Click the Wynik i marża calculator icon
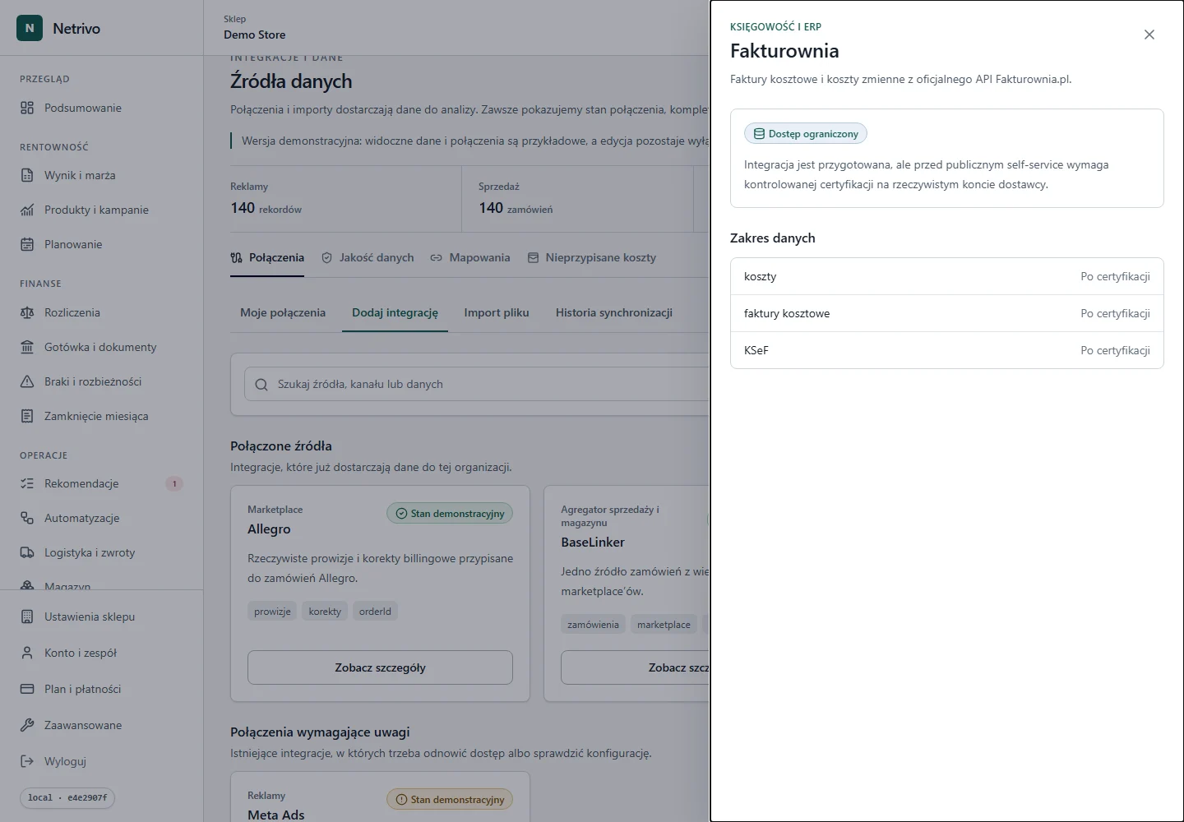Screen dimensions: 1184x822 [x=27, y=175]
